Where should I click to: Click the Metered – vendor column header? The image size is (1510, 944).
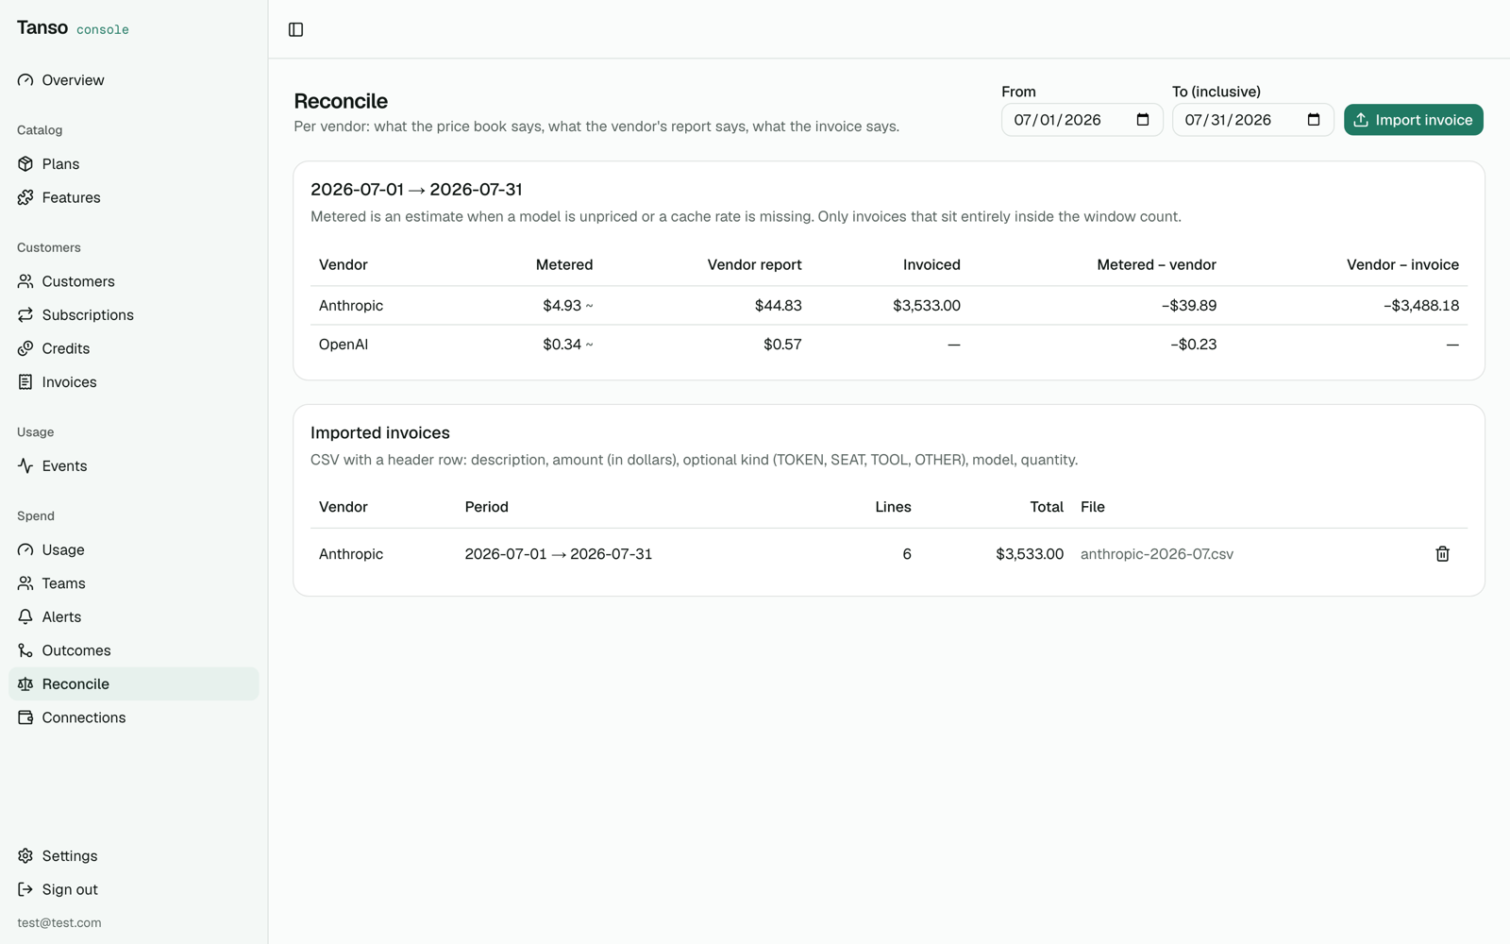[1156, 265]
